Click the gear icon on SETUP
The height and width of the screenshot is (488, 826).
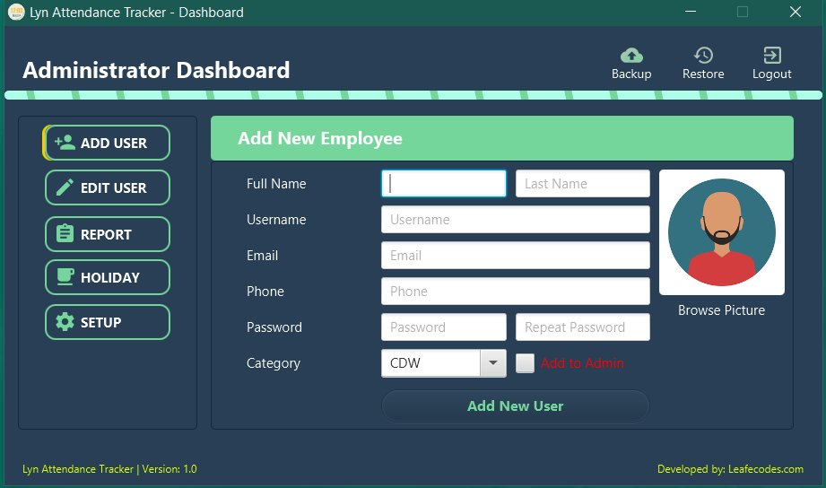pos(65,321)
